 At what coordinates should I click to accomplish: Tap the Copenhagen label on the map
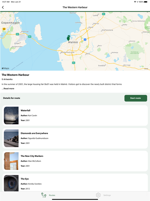(x=10, y=23)
